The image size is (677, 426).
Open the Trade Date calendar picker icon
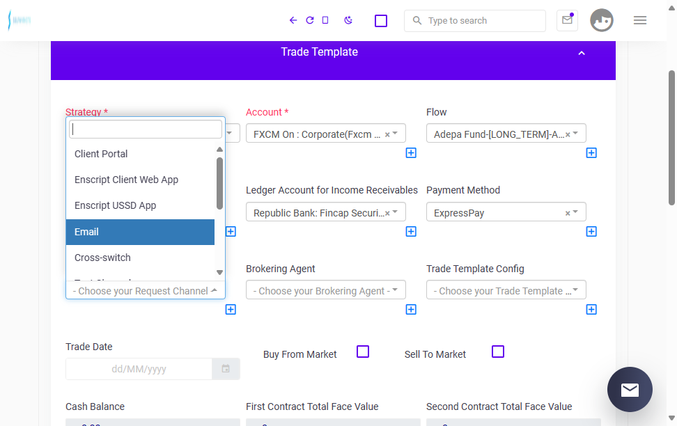(226, 369)
